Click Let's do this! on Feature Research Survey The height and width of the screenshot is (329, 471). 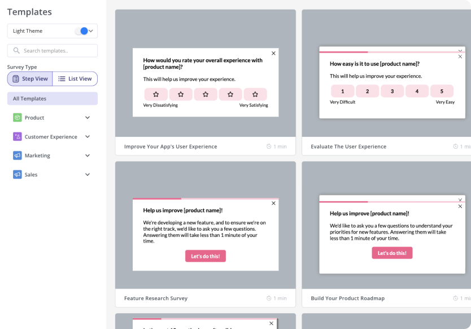(x=206, y=256)
